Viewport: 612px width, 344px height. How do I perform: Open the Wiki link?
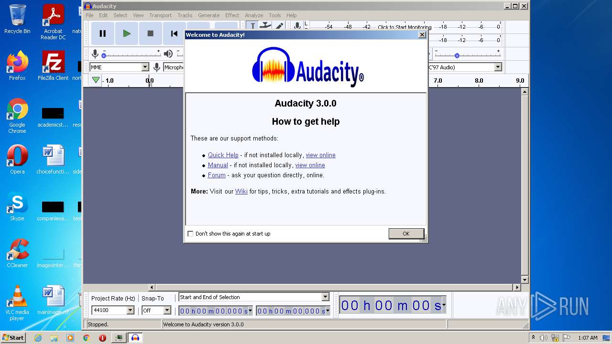(241, 192)
